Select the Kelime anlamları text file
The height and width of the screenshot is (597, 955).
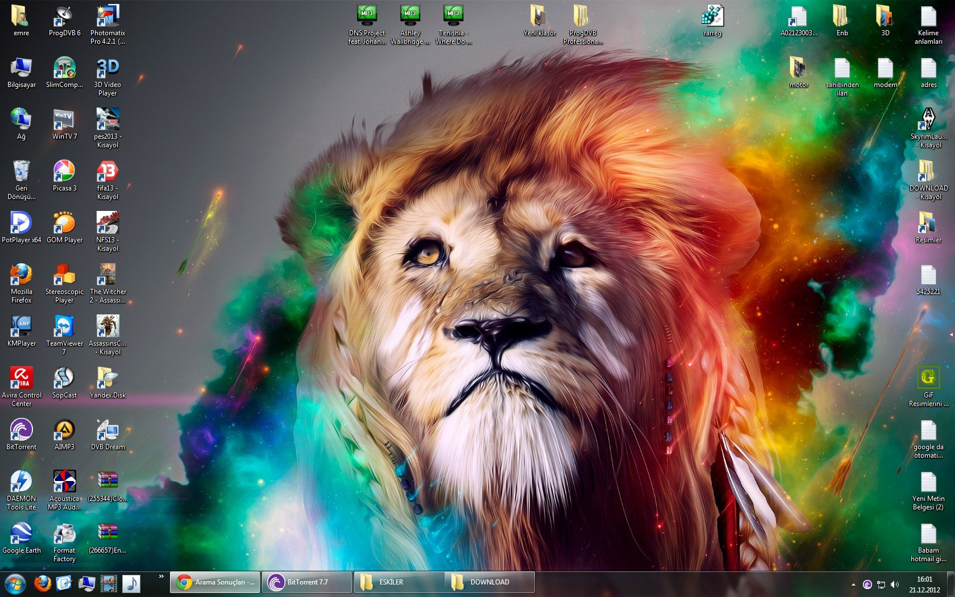(928, 25)
